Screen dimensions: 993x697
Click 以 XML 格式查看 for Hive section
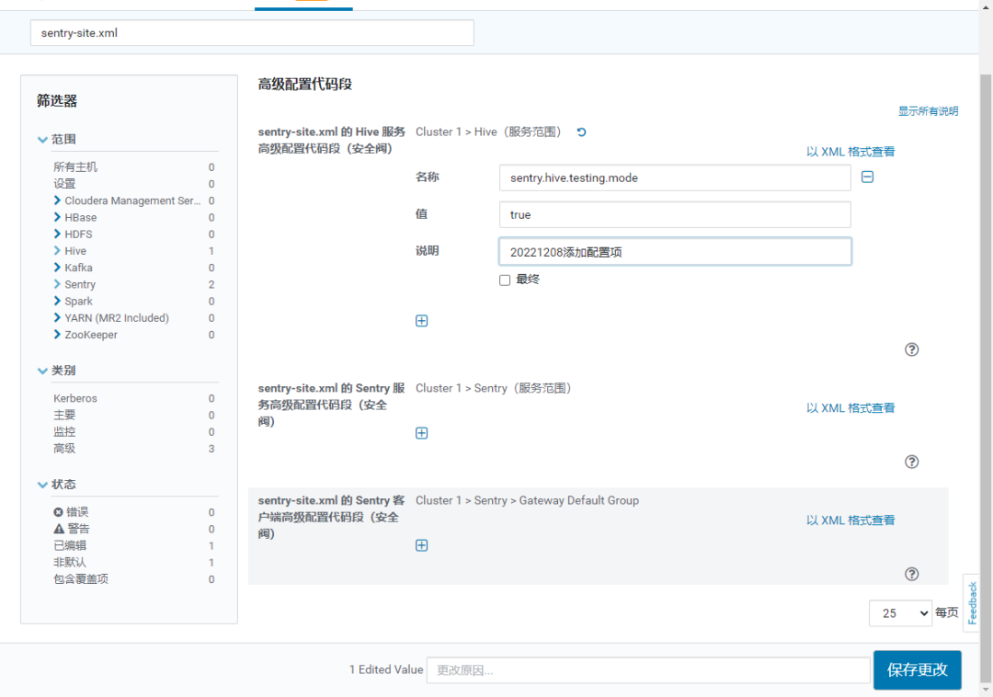click(850, 152)
